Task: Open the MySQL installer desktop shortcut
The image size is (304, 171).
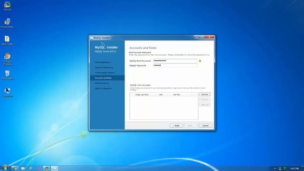Action: (8, 23)
